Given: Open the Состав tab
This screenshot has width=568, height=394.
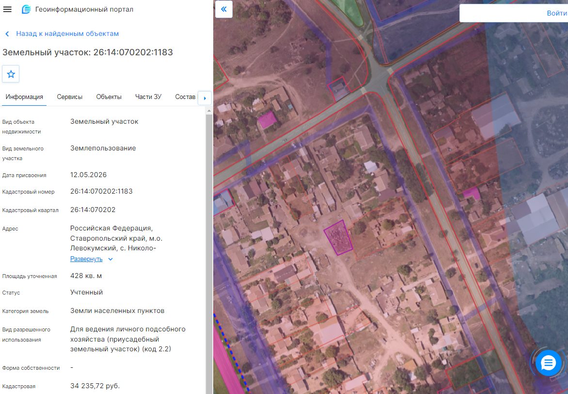Looking at the screenshot, I should click(185, 97).
